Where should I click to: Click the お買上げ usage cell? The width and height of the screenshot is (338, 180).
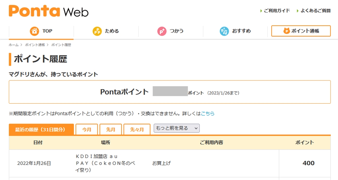pyautogui.click(x=161, y=163)
